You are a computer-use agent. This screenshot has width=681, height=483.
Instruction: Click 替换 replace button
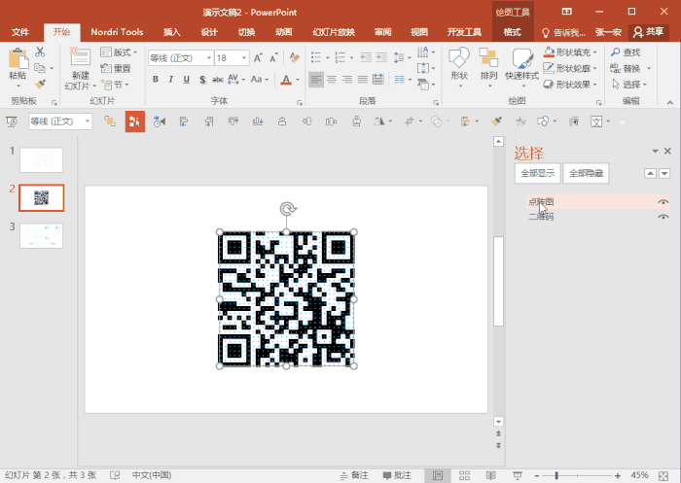(626, 69)
